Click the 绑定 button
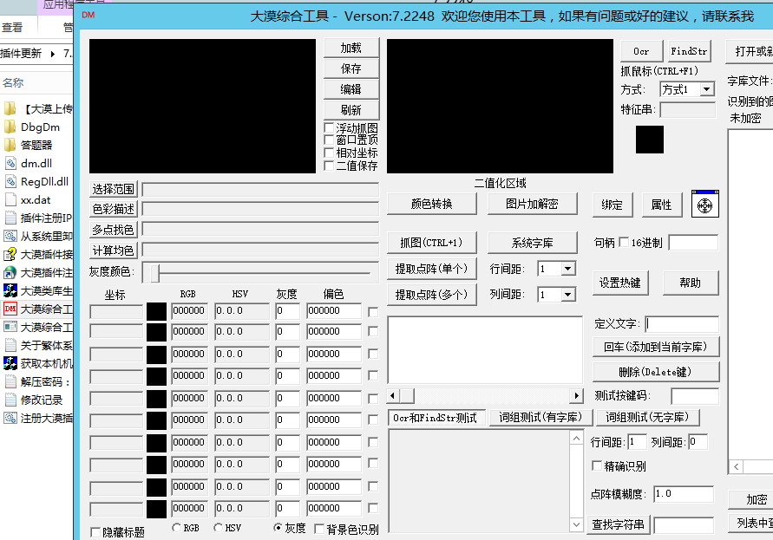 (612, 205)
